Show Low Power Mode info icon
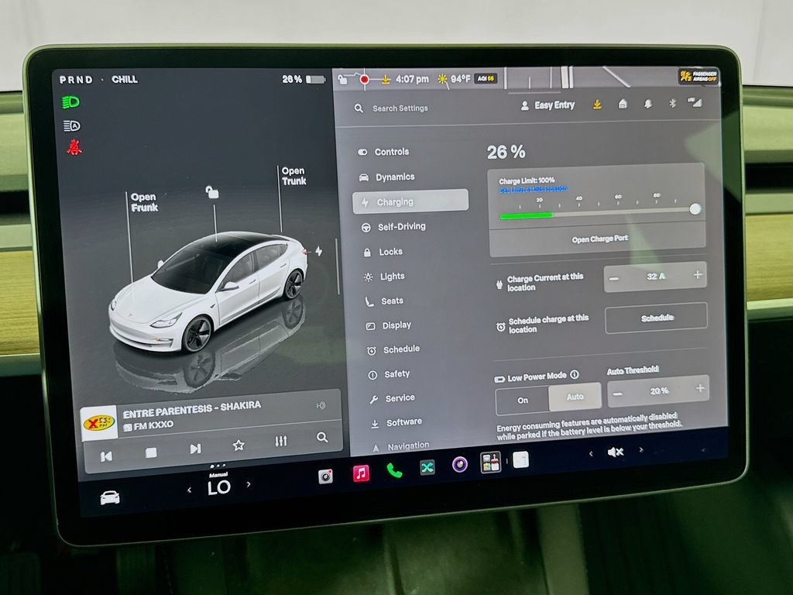This screenshot has width=793, height=595. (x=575, y=375)
